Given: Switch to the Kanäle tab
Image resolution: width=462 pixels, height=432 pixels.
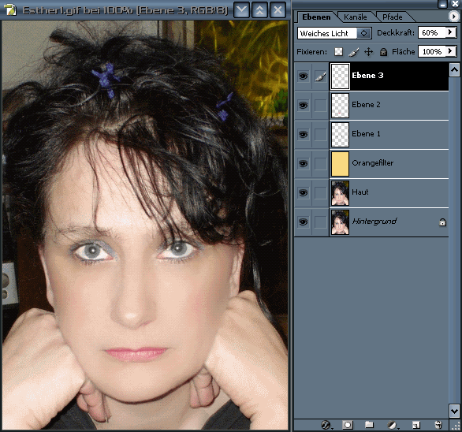Looking at the screenshot, I should pyautogui.click(x=356, y=17).
